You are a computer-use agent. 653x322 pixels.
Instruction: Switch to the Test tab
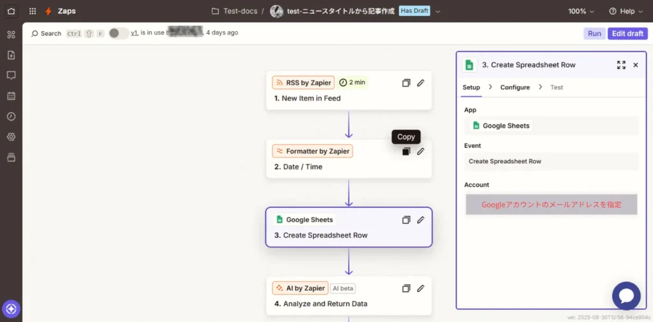(557, 87)
